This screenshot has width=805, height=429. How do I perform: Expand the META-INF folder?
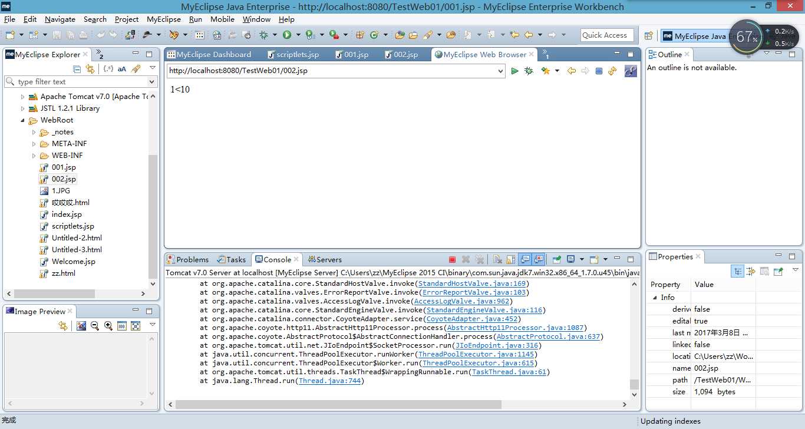point(34,144)
